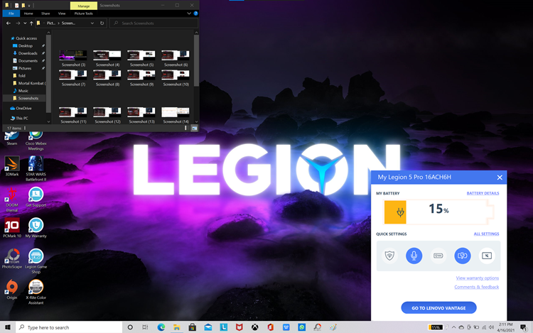Open the Mail app in taskbar
Screen dimensions: 533x333
208,327
